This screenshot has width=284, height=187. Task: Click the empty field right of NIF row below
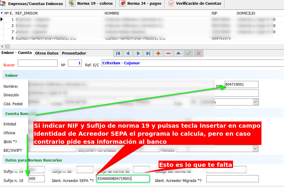pos(237,93)
